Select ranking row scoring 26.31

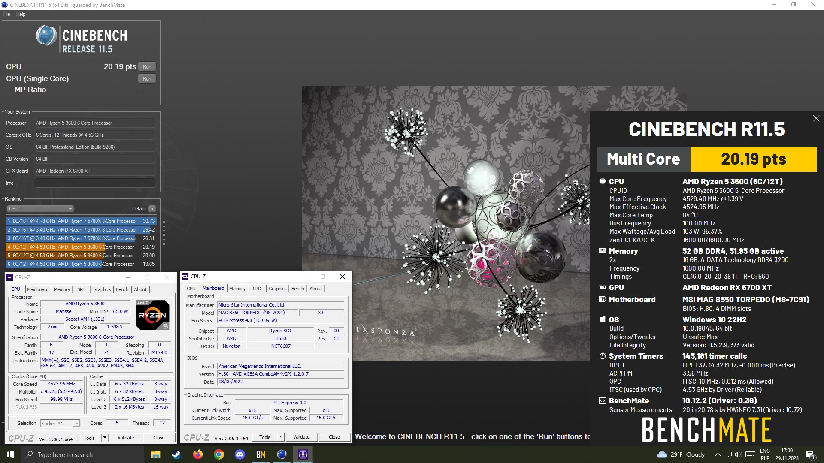pyautogui.click(x=81, y=238)
